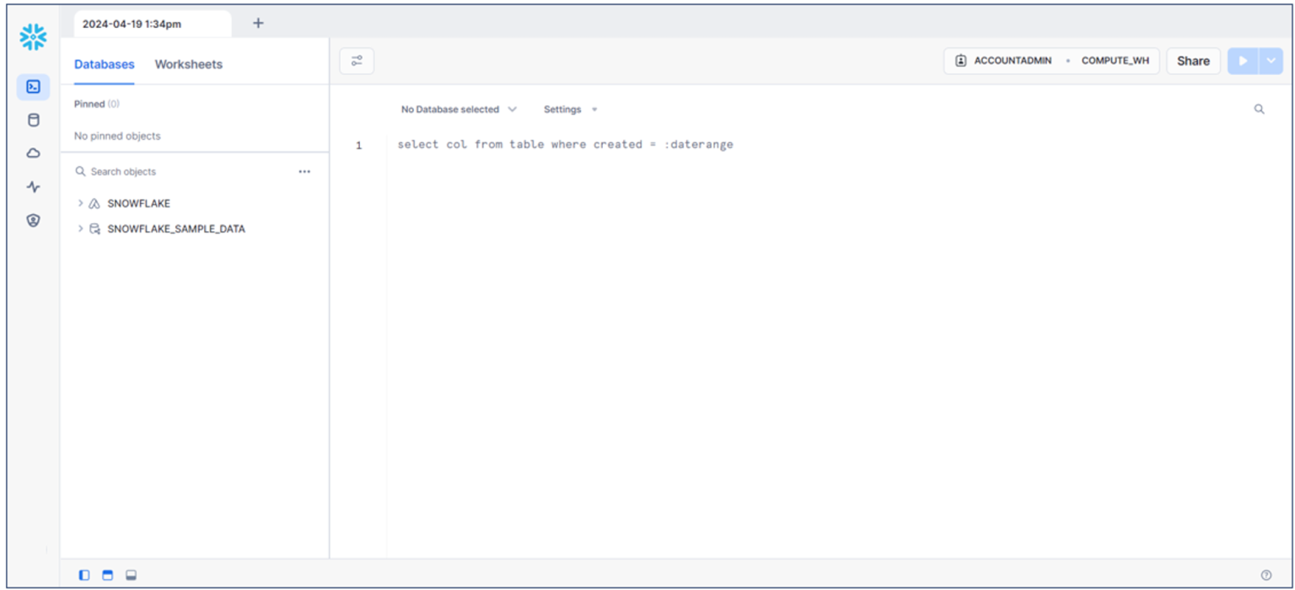
Task: Click the Search objects input field
Action: 185,171
